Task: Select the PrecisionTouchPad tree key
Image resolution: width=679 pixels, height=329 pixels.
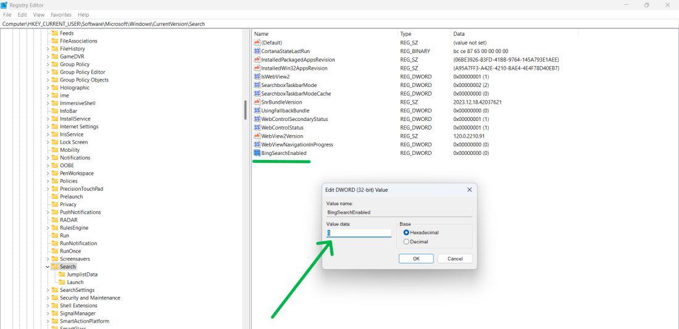Action: point(81,189)
